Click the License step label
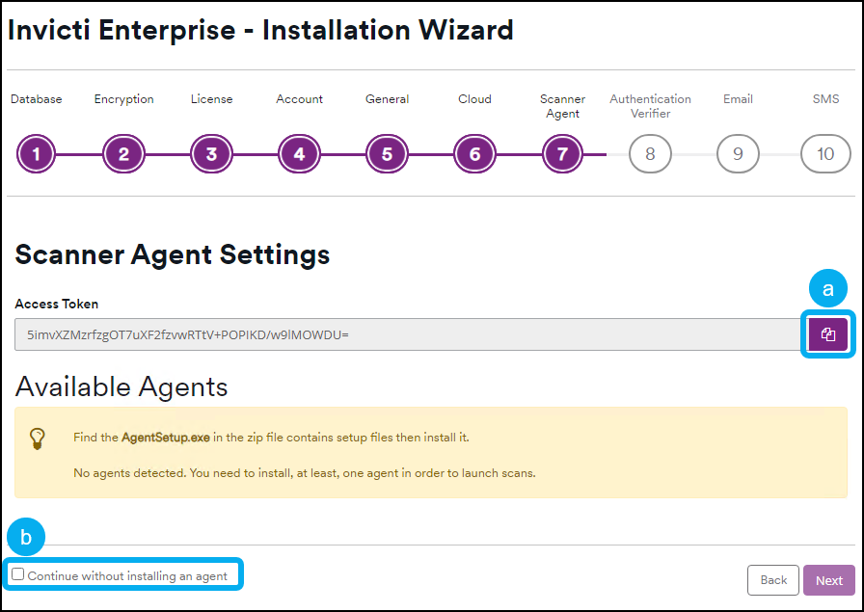The width and height of the screenshot is (864, 612). (x=211, y=99)
